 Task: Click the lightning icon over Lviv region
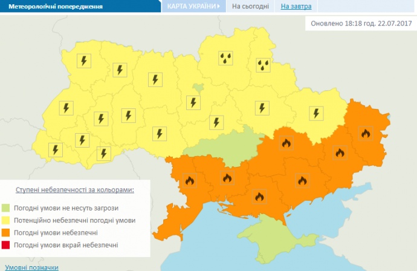(x=65, y=108)
